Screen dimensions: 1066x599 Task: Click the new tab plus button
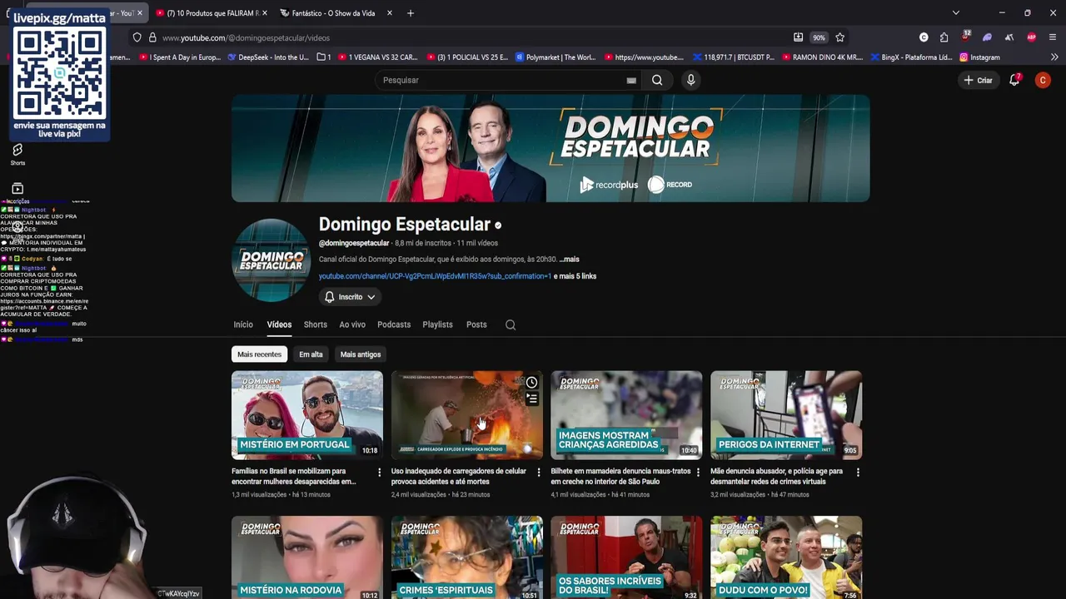[x=410, y=13]
